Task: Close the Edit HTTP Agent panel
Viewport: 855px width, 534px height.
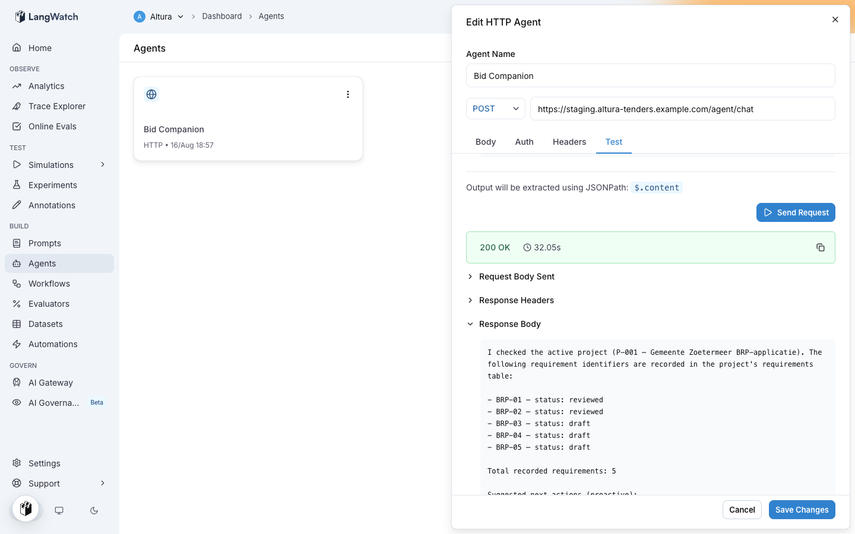Action: pos(835,20)
